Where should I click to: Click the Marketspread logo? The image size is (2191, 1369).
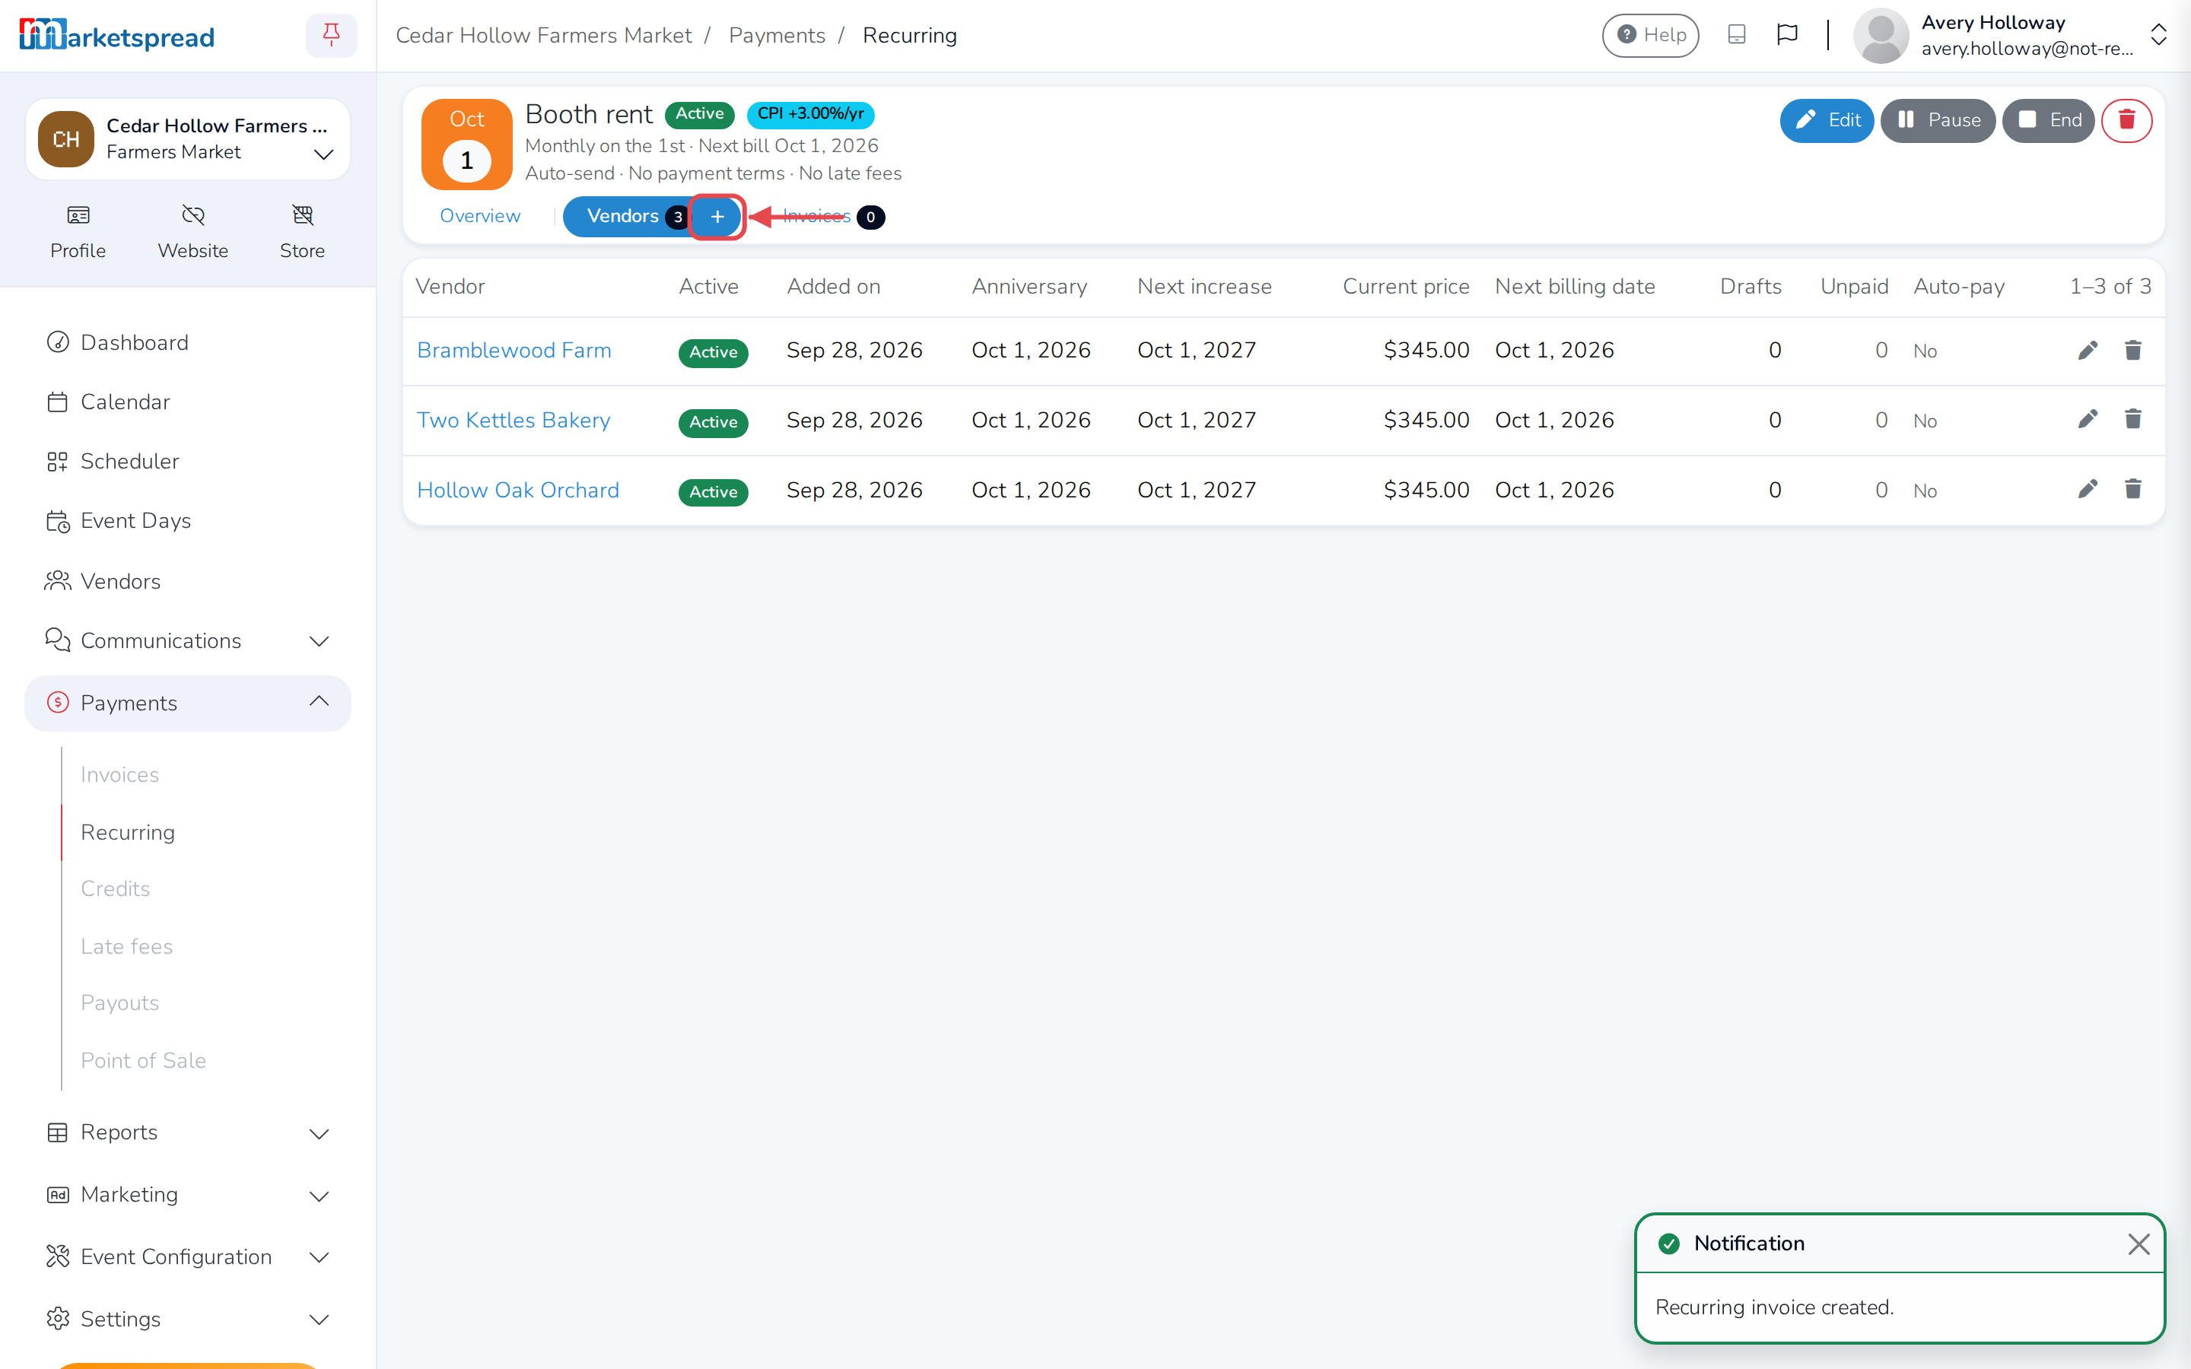pyautogui.click(x=117, y=35)
